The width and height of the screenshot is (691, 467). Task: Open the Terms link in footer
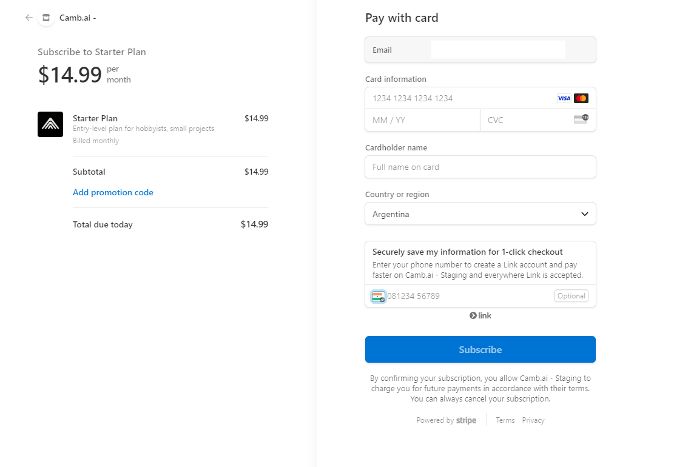pyautogui.click(x=505, y=420)
